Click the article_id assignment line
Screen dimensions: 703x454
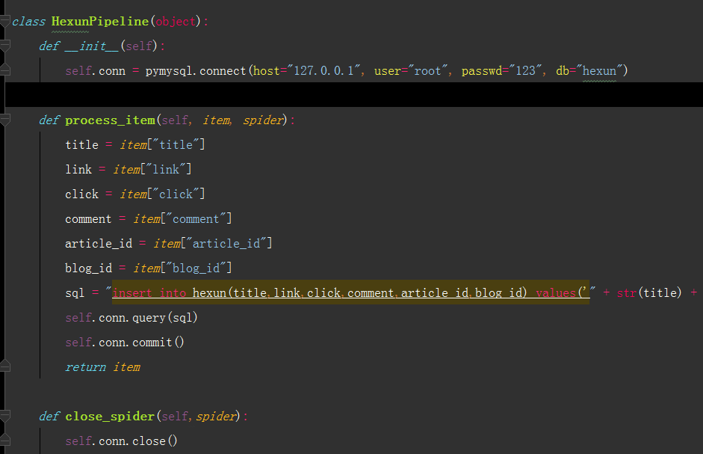[169, 243]
